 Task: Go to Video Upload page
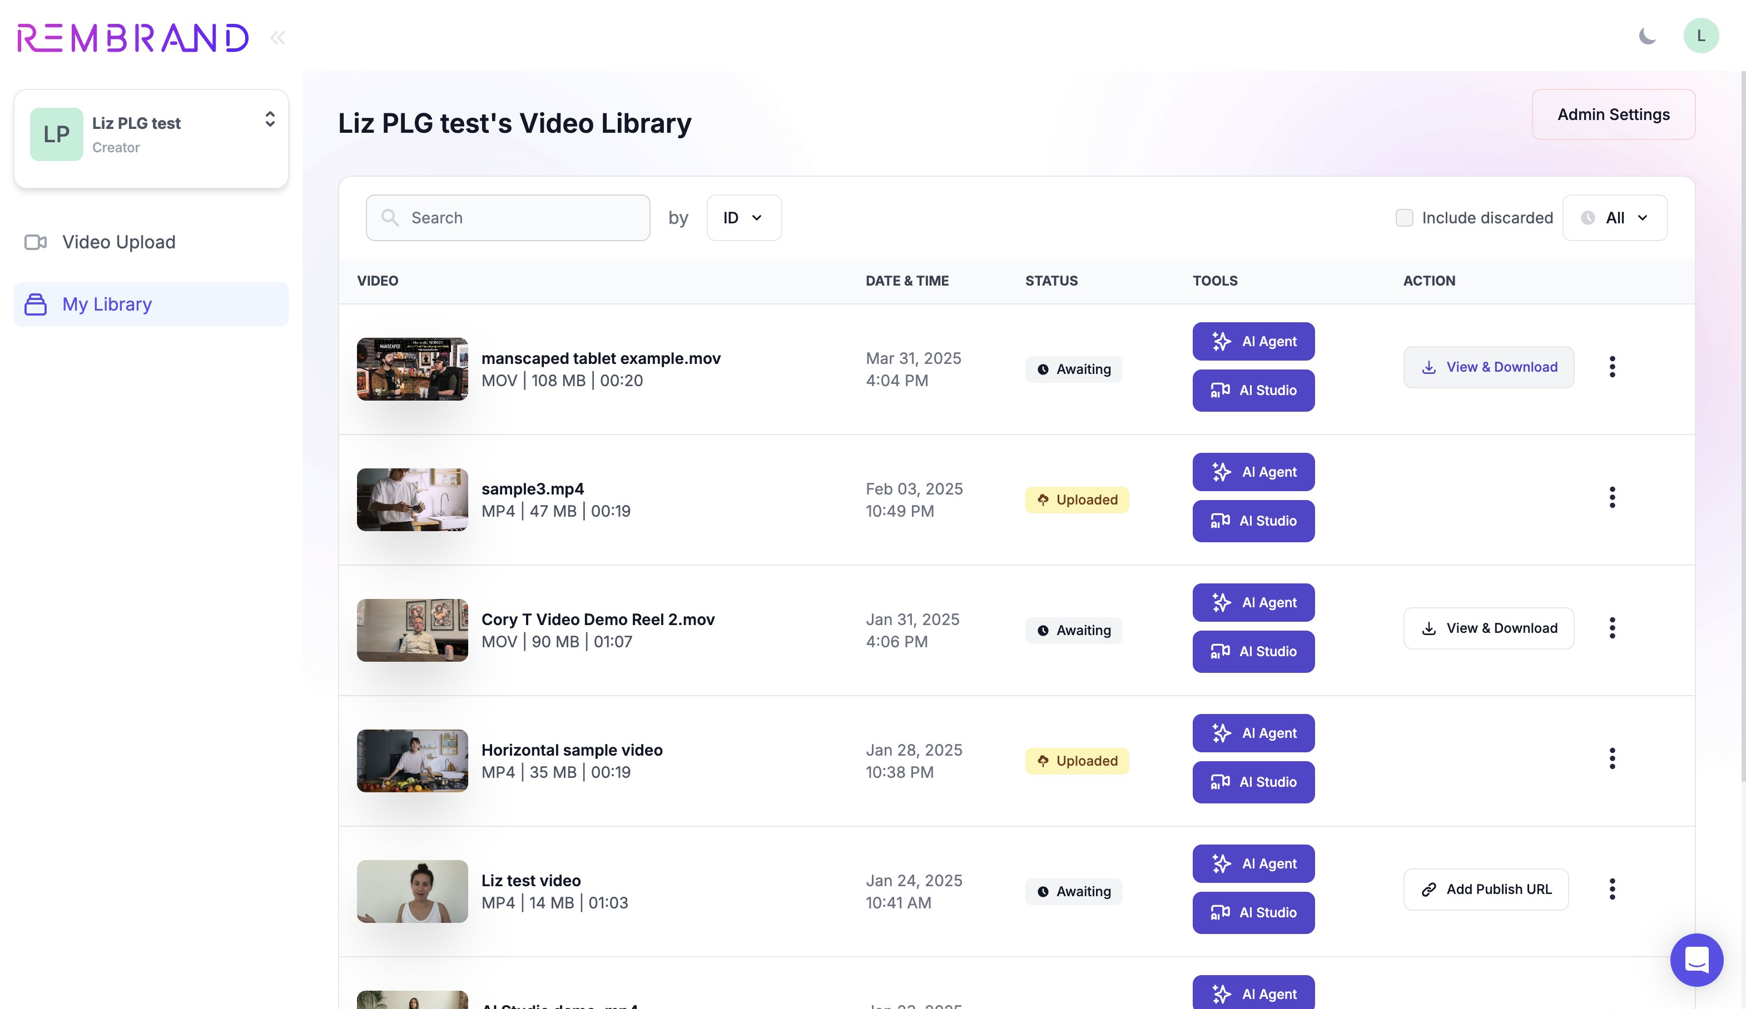click(151, 242)
